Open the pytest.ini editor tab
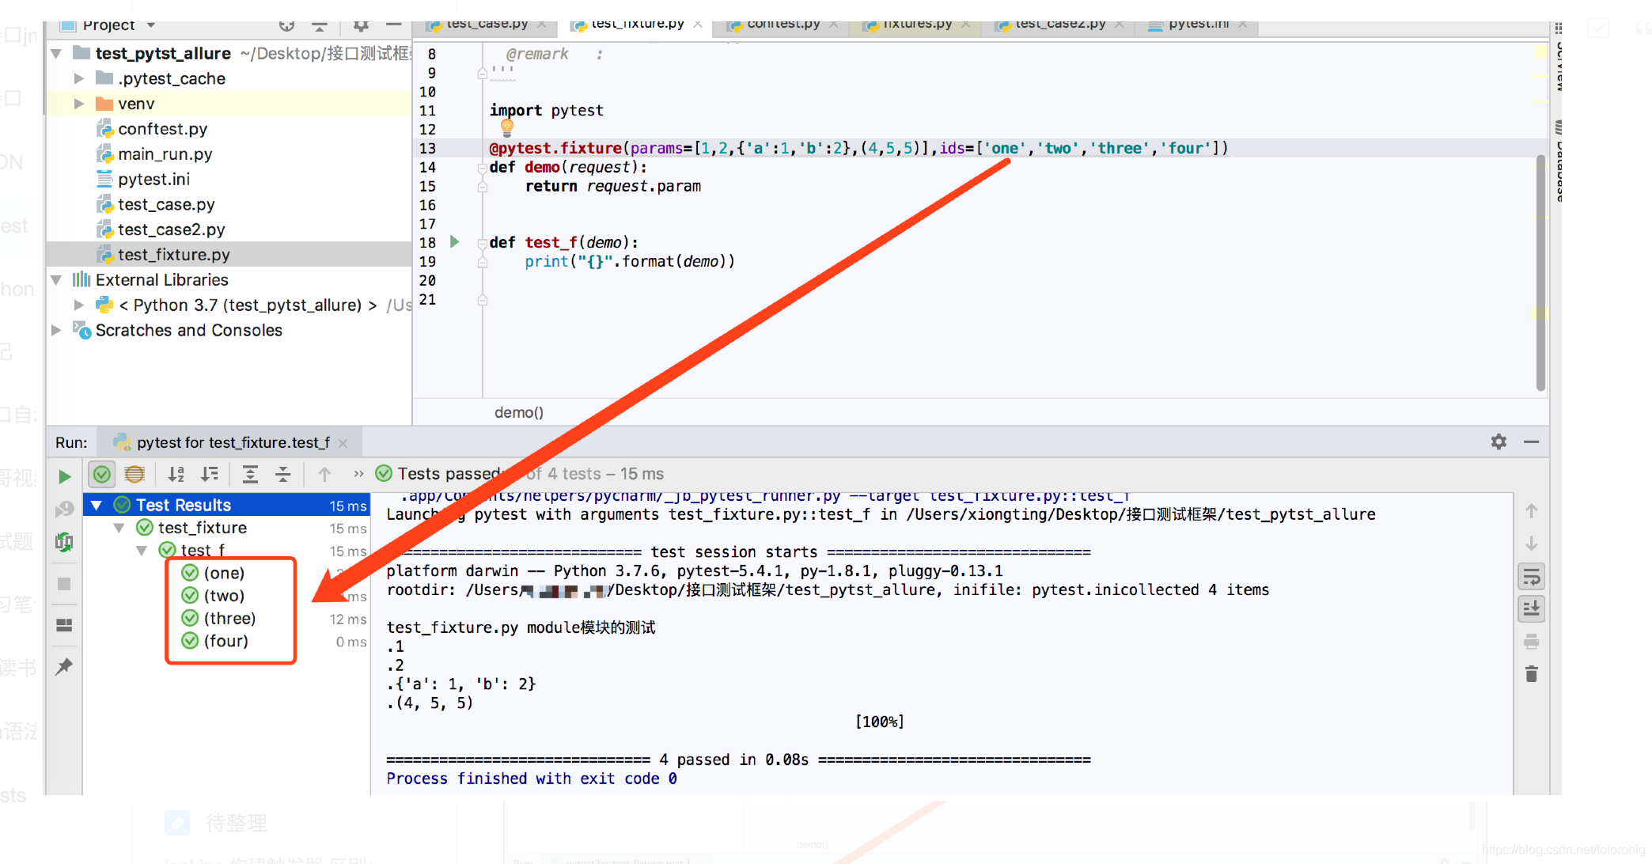 coord(1190,25)
